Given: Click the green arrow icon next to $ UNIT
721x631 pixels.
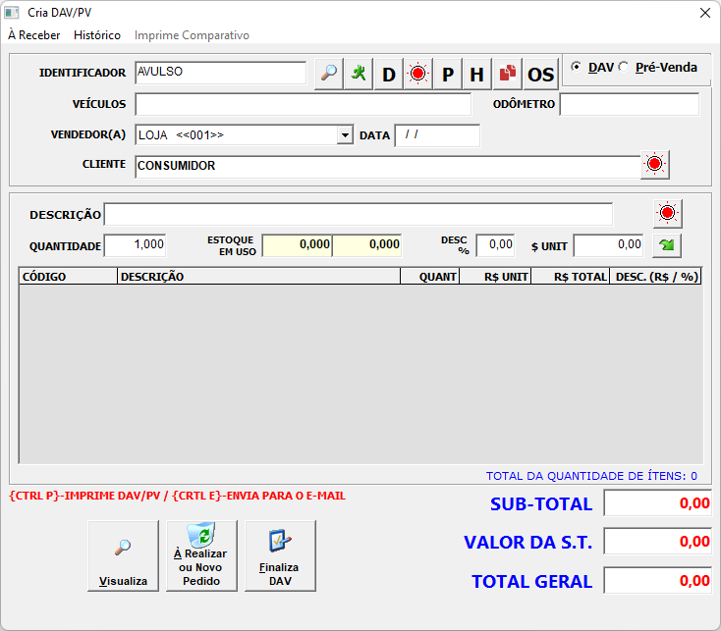Looking at the screenshot, I should tap(666, 244).
